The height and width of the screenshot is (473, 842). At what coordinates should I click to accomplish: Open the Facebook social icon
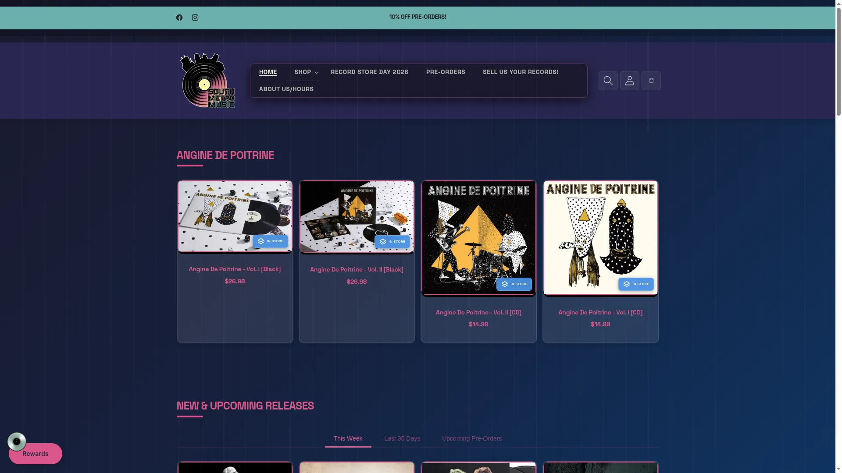pyautogui.click(x=179, y=18)
